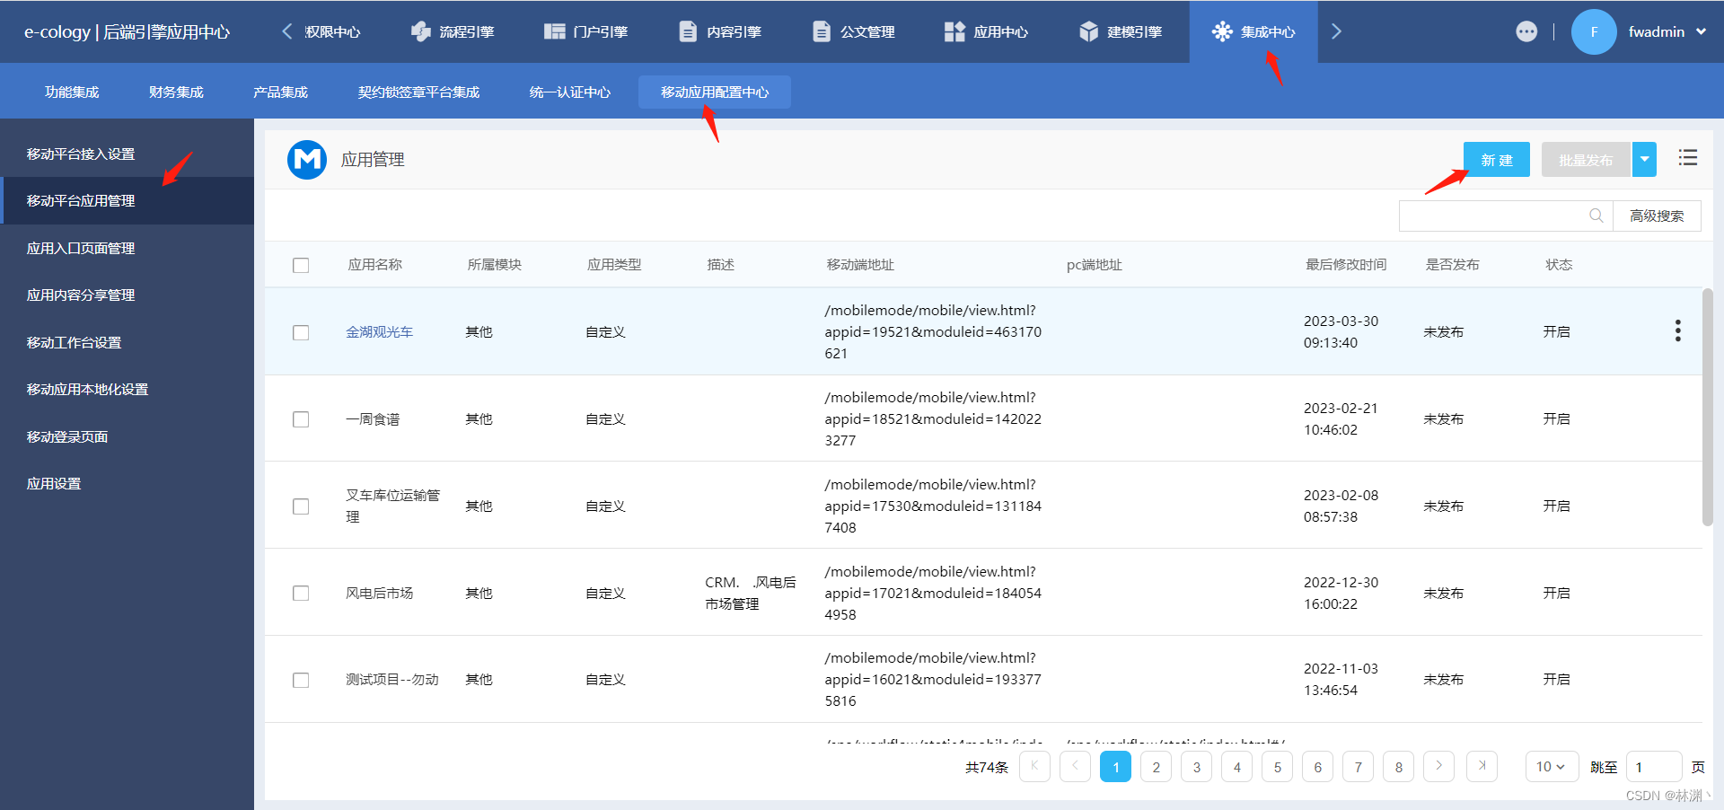Open the 权限中心 module
Screen dimensions: 1724x810
pos(332,31)
